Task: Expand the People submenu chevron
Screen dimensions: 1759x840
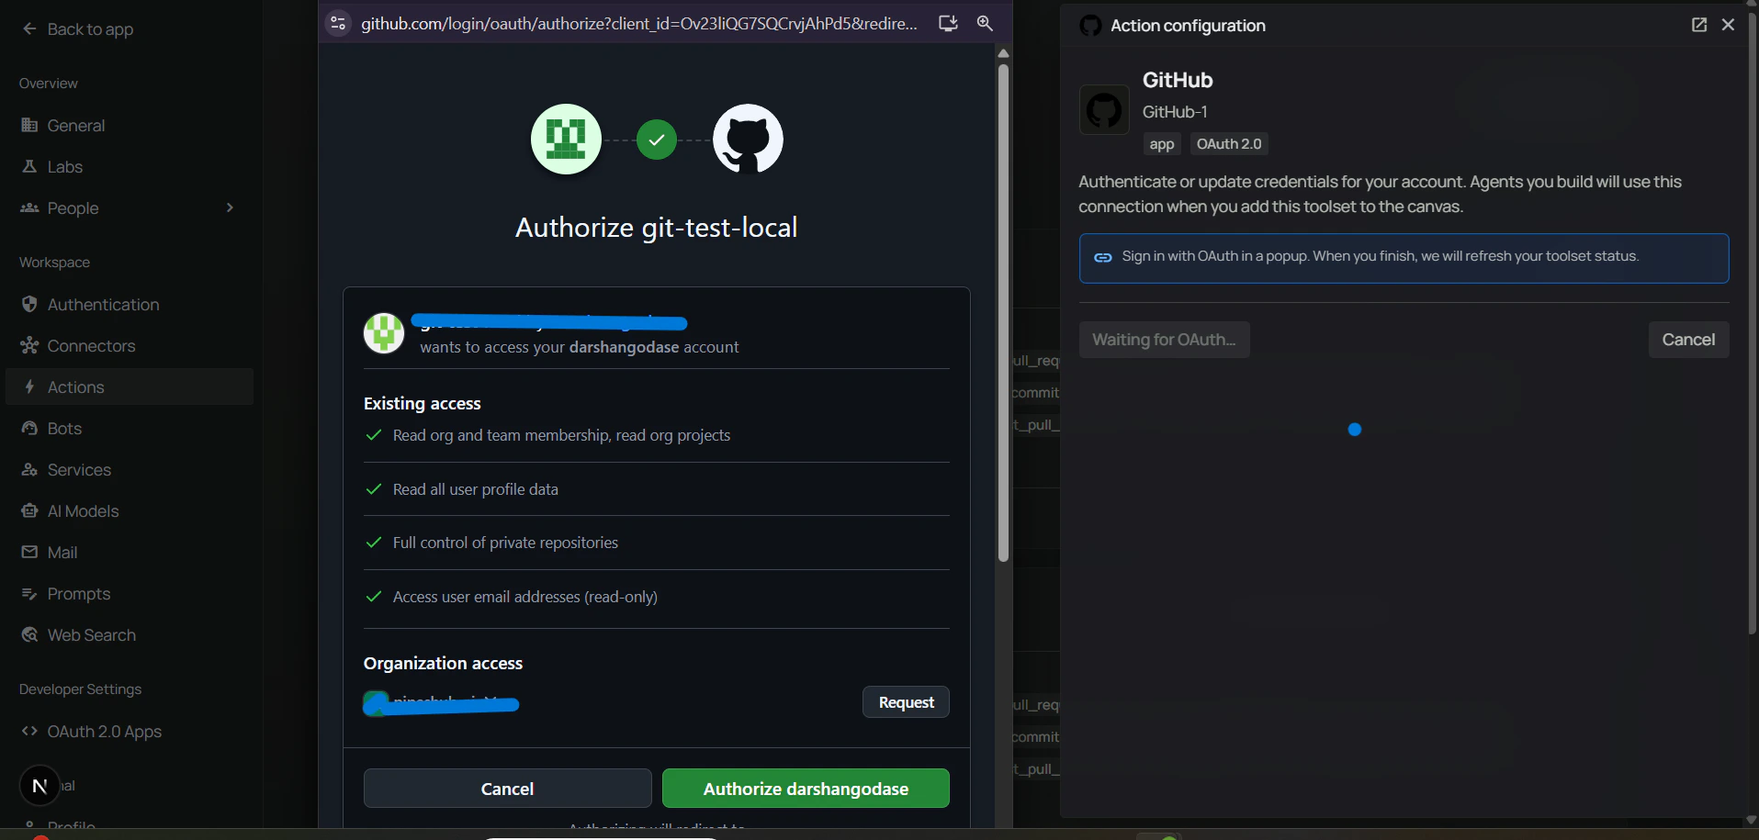Action: (x=230, y=207)
